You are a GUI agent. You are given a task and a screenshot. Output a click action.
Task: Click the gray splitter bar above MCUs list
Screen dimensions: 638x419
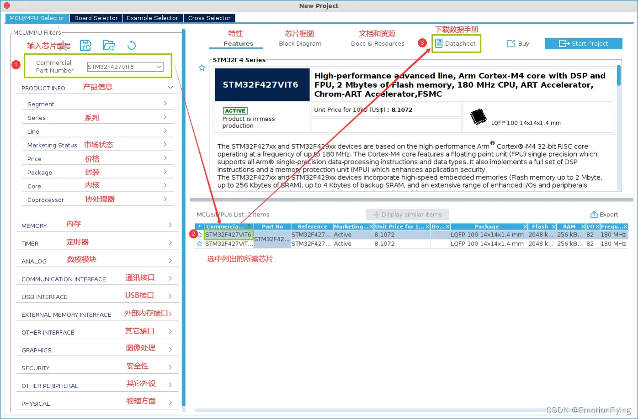(x=411, y=199)
